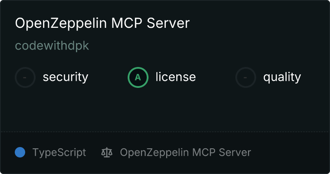Click the word Server in the card title
330x174 pixels.
point(168,23)
